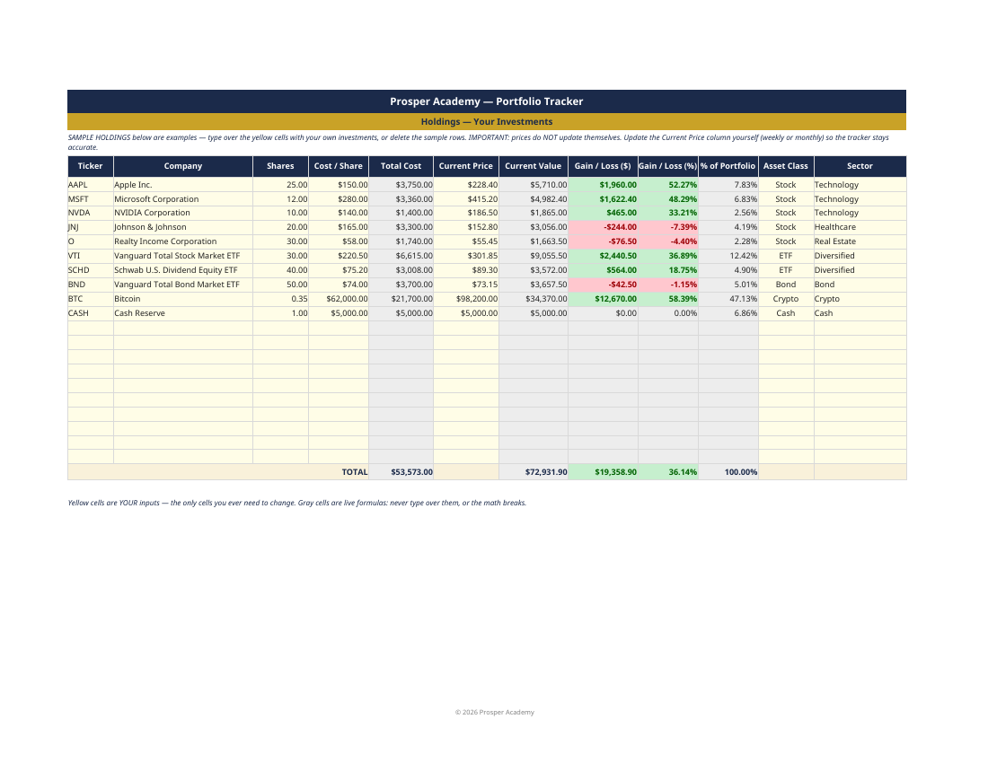988x763 pixels.
Task: Click the Real Estate sector cell
Action: tap(860, 241)
